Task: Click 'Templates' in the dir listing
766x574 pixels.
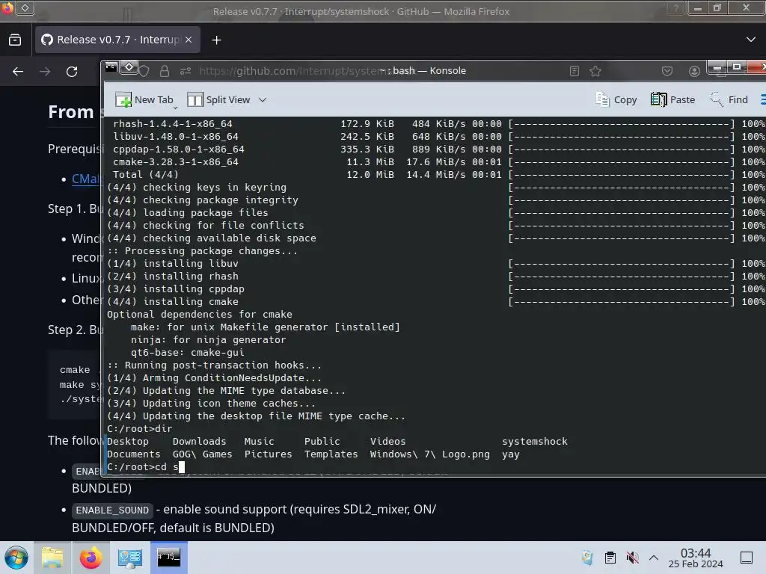Action: (331, 454)
